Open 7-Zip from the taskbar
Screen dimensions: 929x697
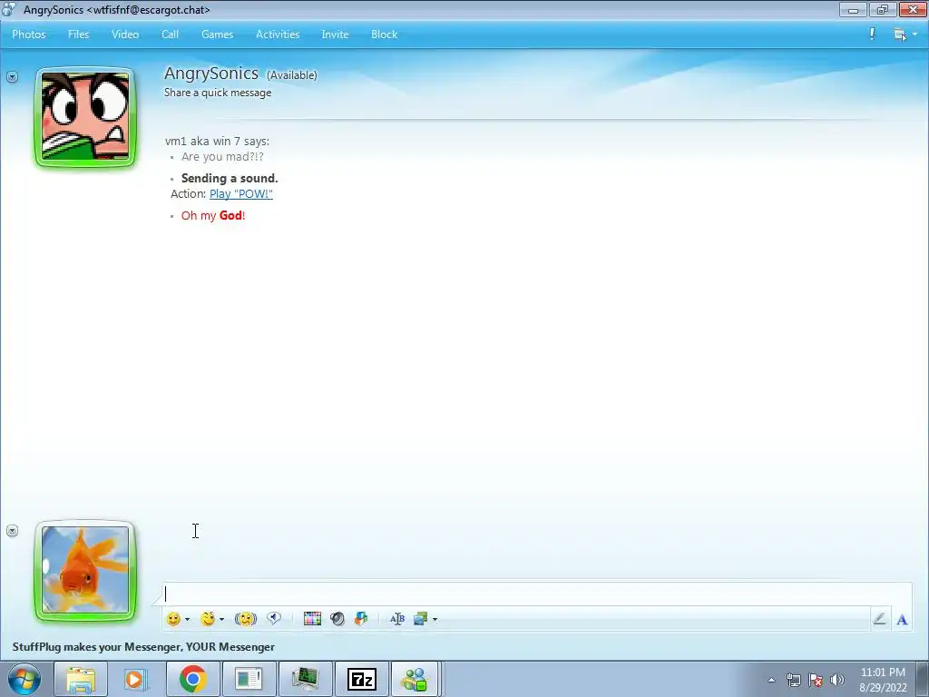pos(361,679)
